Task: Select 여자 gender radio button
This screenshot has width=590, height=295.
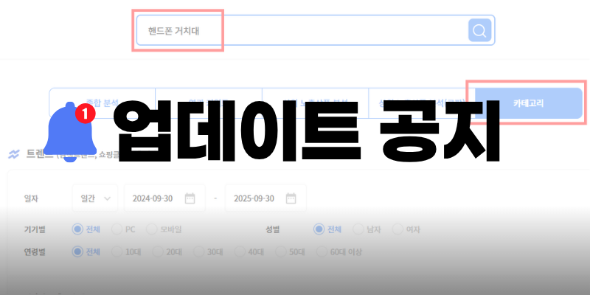Action: [398, 229]
